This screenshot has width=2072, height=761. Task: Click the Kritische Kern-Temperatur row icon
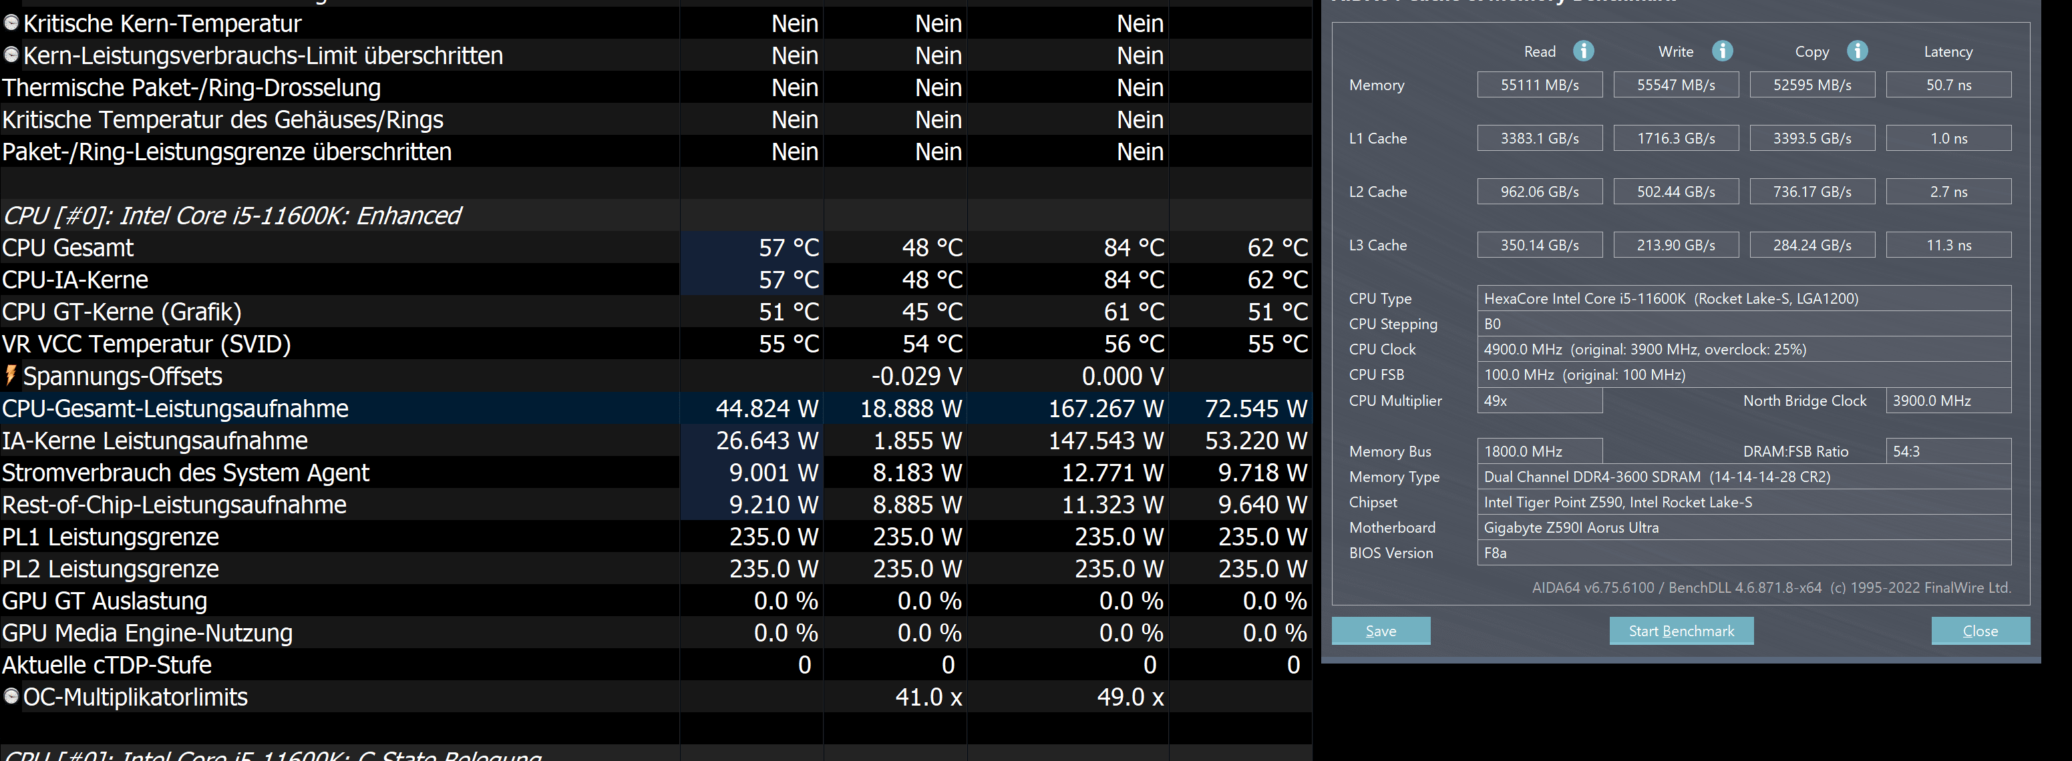click(x=11, y=23)
